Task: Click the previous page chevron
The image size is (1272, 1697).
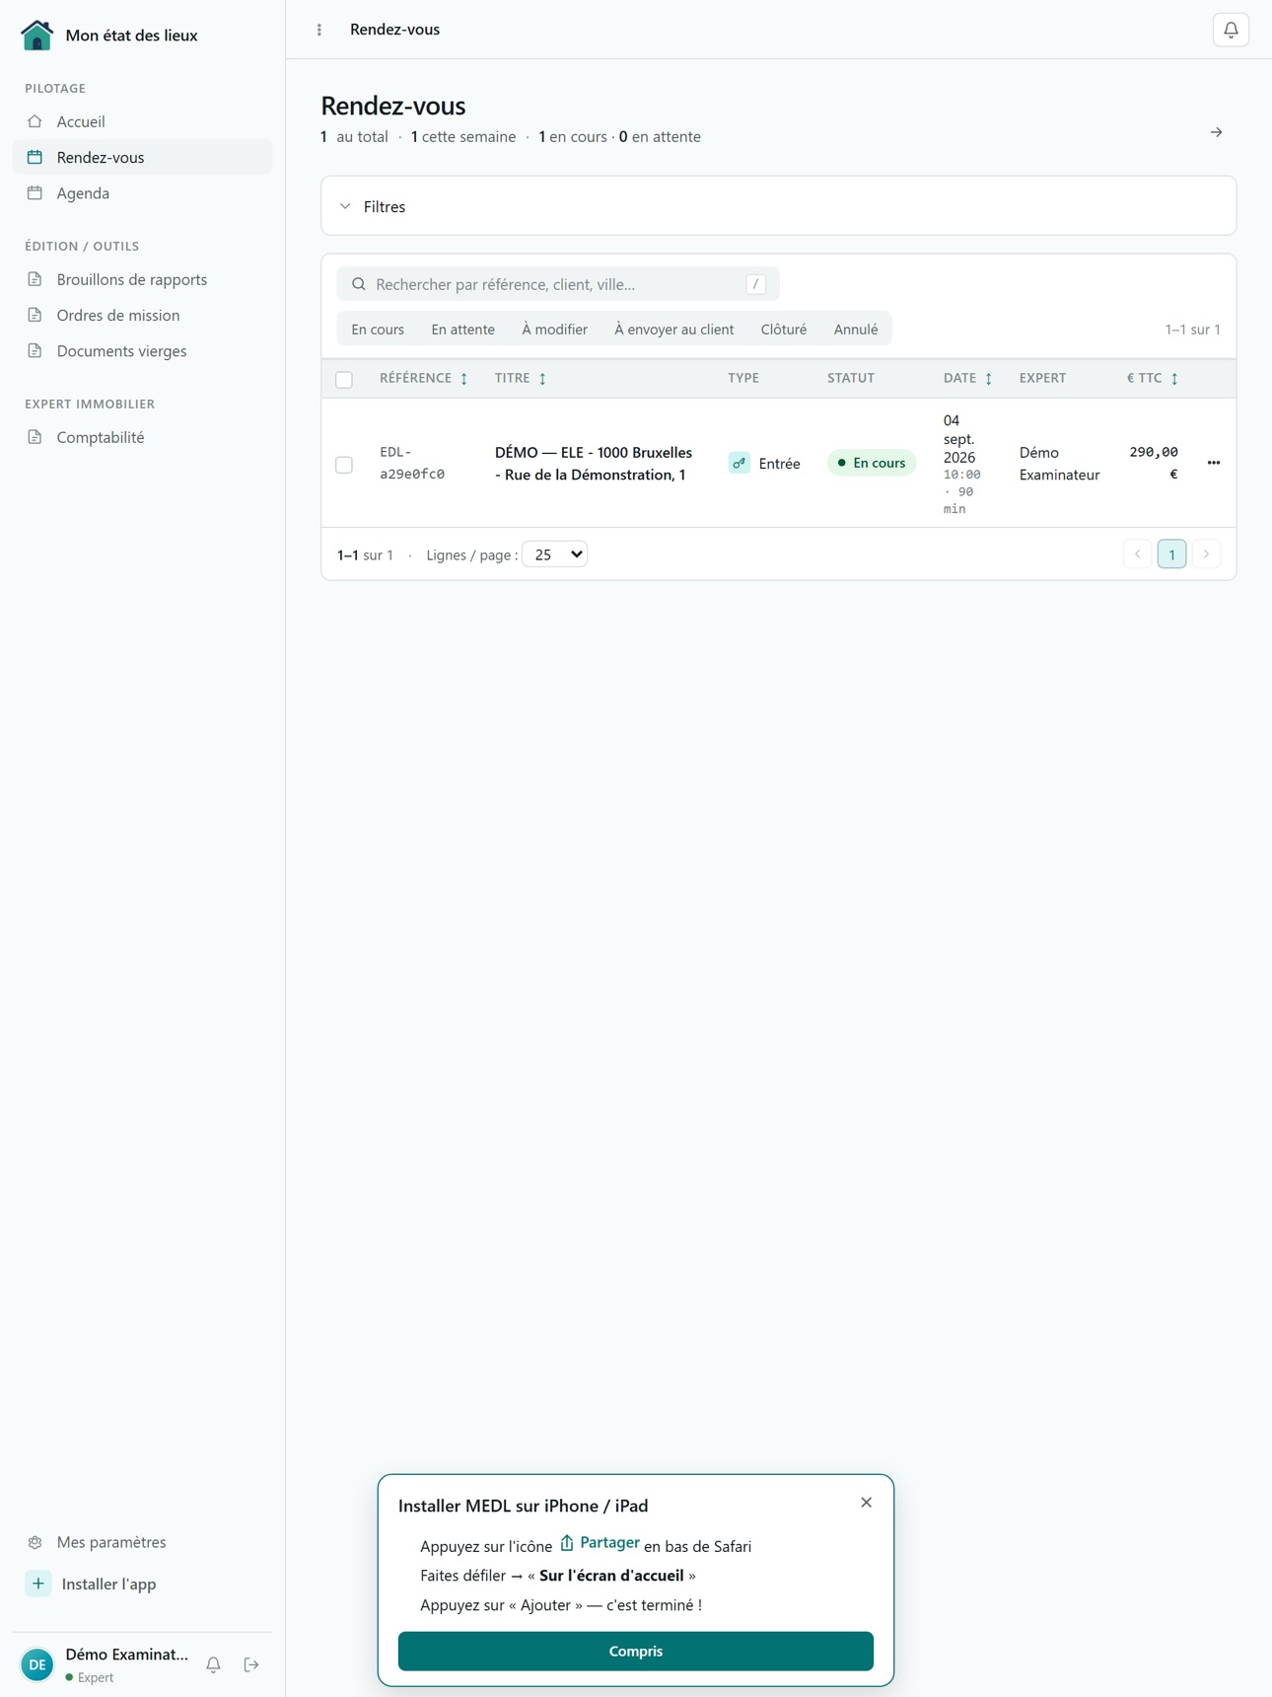Action: click(1137, 554)
